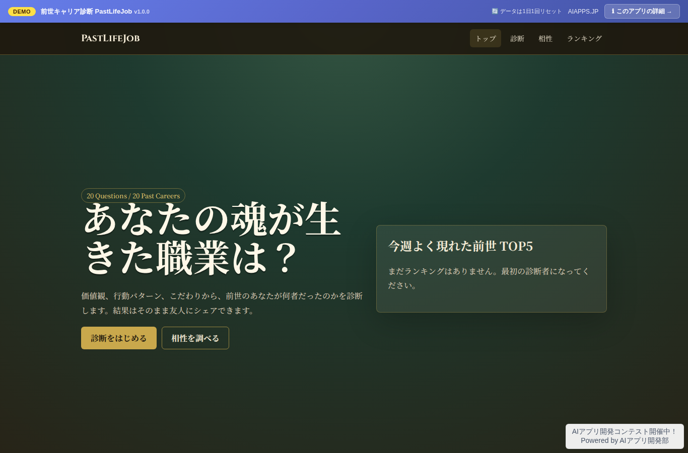Open the 診断 nav tab
The height and width of the screenshot is (453, 688).
coord(517,38)
